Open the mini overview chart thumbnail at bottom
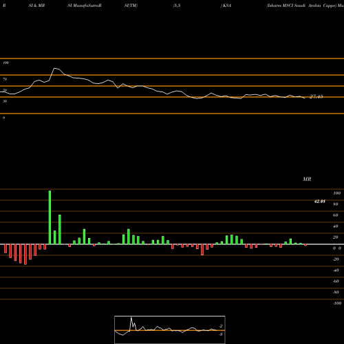 pyautogui.click(x=170, y=330)
